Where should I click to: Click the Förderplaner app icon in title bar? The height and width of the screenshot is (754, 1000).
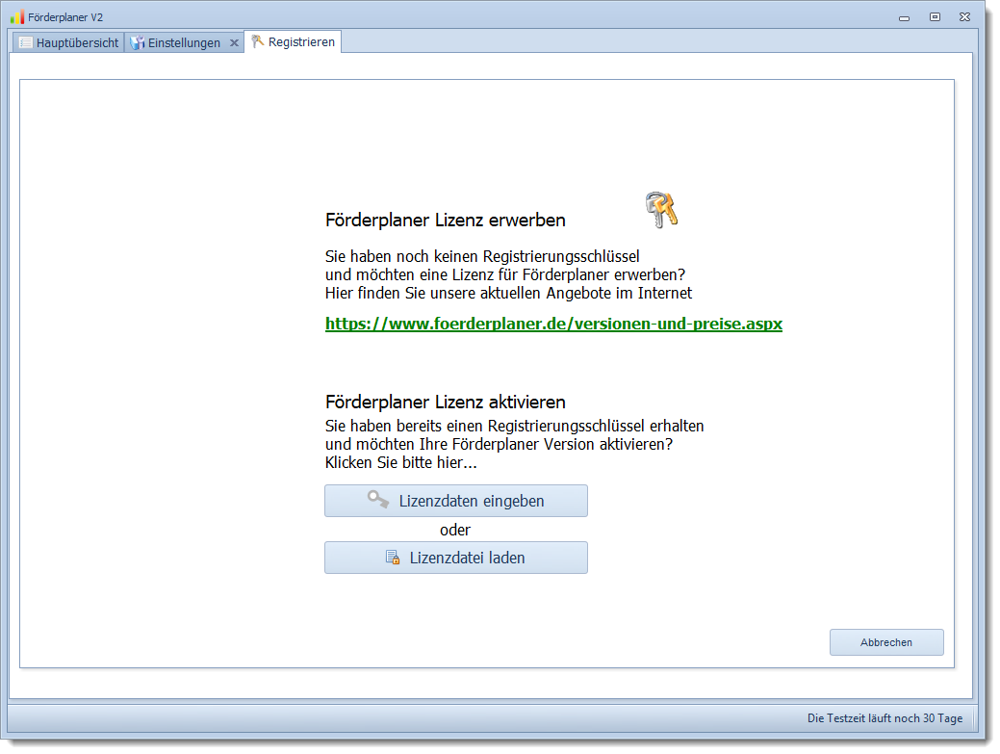(17, 17)
